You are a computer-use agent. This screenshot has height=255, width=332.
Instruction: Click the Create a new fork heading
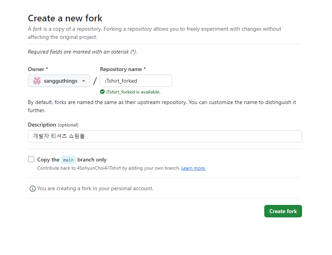65,18
